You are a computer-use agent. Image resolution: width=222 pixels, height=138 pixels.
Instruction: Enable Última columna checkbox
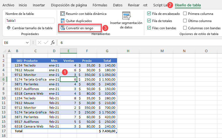[x=185, y=21]
